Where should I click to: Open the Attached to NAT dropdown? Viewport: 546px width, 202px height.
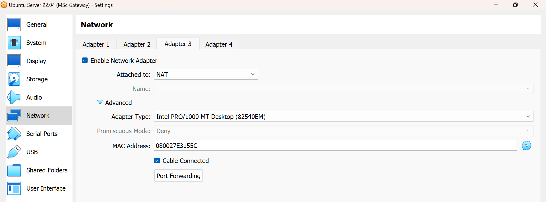click(x=206, y=74)
